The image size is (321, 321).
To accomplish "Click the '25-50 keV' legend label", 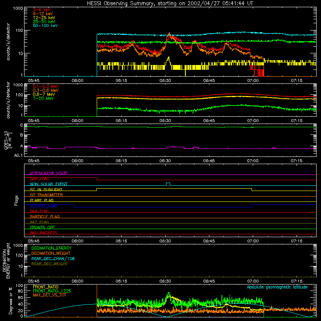I will click(x=44, y=22).
